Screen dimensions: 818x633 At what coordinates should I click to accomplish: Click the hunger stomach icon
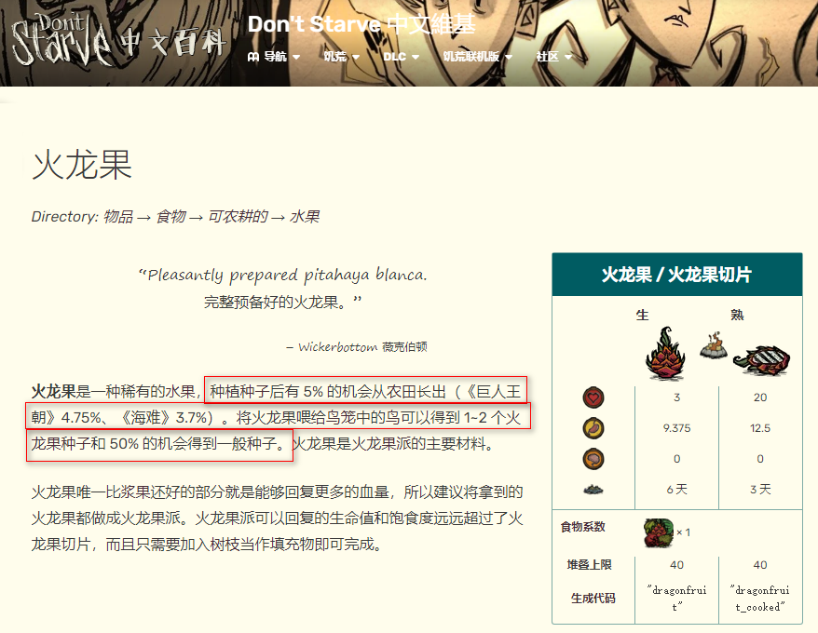[x=593, y=428]
